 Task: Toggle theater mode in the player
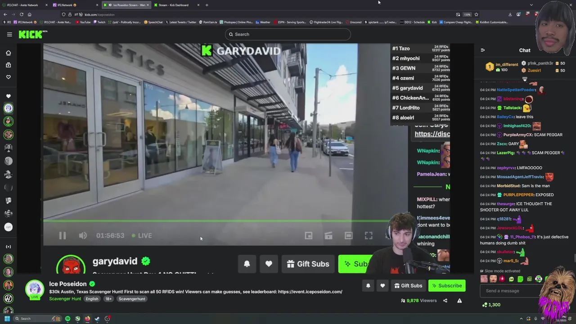pos(348,235)
